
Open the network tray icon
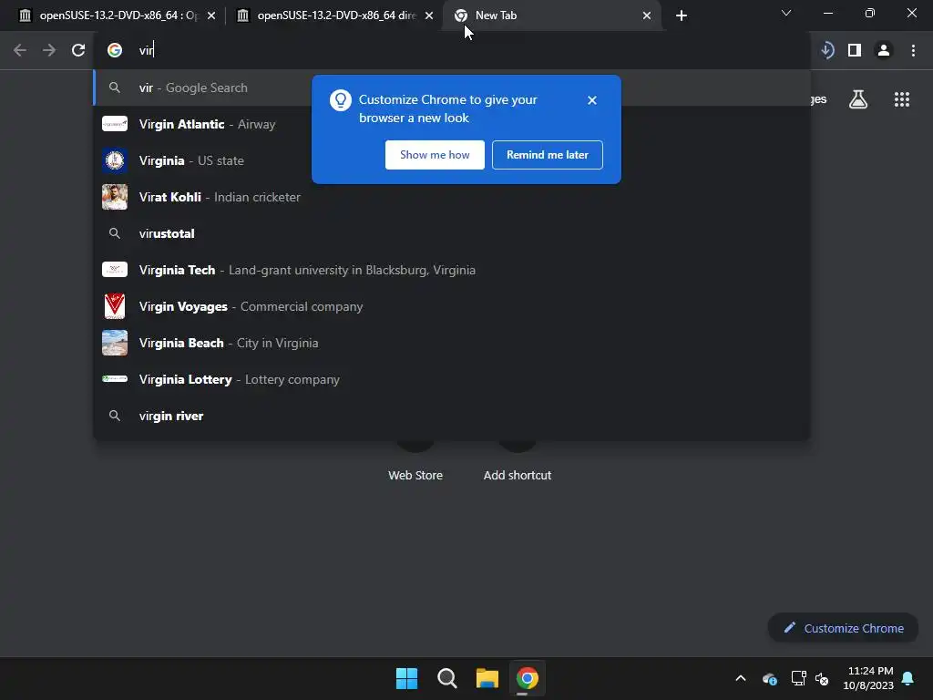(798, 678)
